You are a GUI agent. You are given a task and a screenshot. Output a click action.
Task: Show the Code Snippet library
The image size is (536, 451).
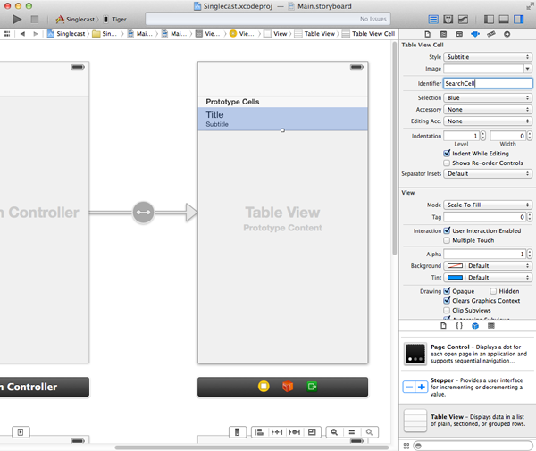[459, 326]
